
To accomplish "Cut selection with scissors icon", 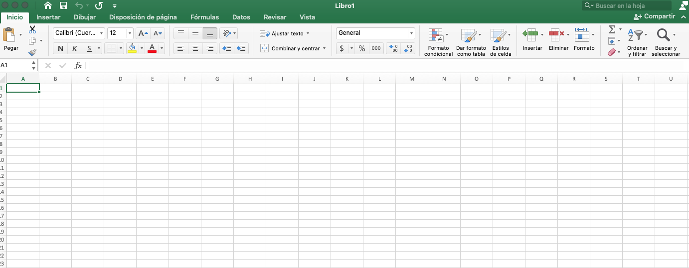I will point(32,30).
